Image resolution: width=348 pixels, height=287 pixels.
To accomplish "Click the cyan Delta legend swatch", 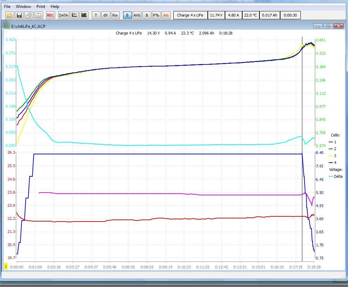I will coord(331,176).
